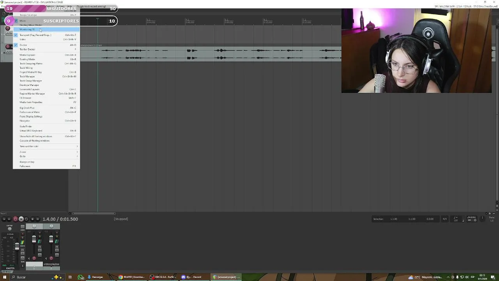The image size is (499, 281).
Task: Toggle the transport Repeat button
Action: click(x=26, y=219)
